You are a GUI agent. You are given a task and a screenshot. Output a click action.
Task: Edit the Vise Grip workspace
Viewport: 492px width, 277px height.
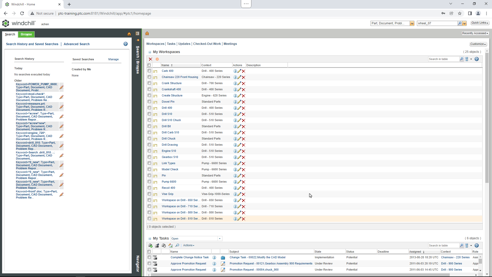click(239, 194)
